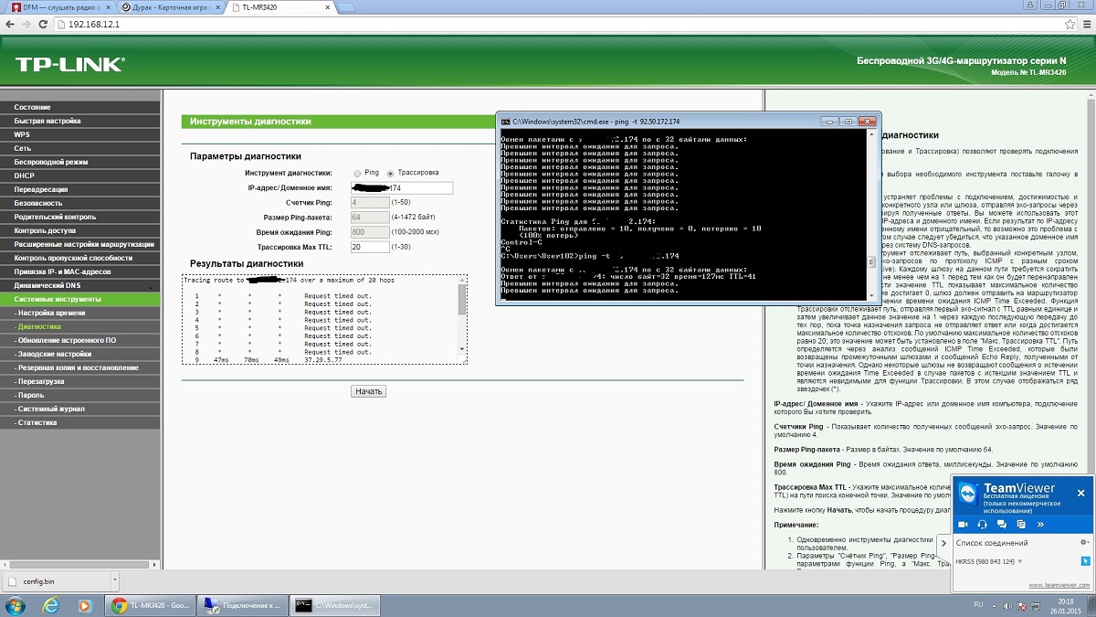Open Windows Start menu

point(16,605)
